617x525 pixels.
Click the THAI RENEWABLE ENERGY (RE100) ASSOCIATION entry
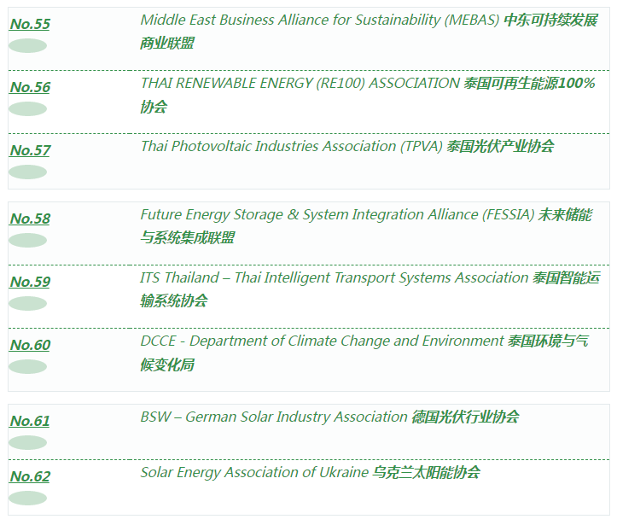pyautogui.click(x=300, y=84)
